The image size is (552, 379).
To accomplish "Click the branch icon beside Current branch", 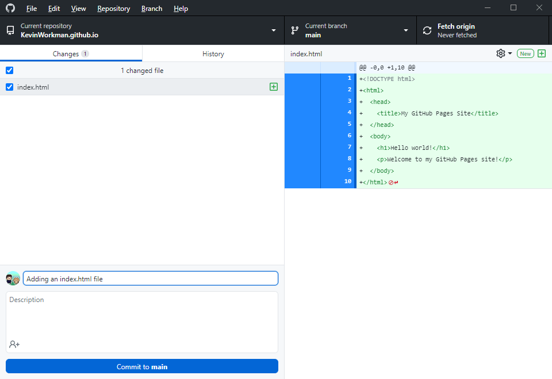I will coord(294,30).
